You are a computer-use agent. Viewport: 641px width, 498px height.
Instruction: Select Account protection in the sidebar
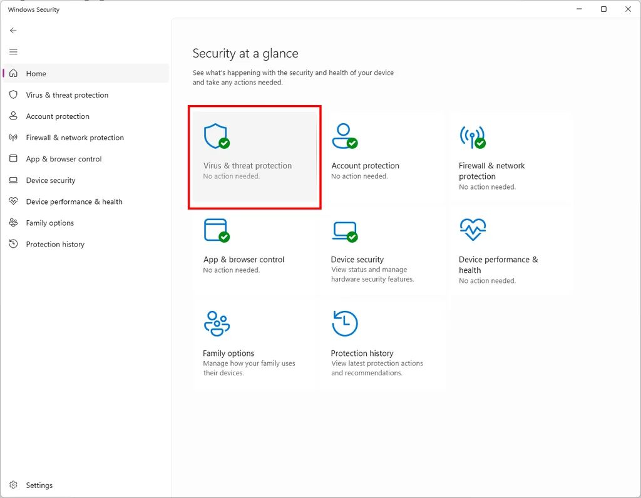tap(56, 116)
